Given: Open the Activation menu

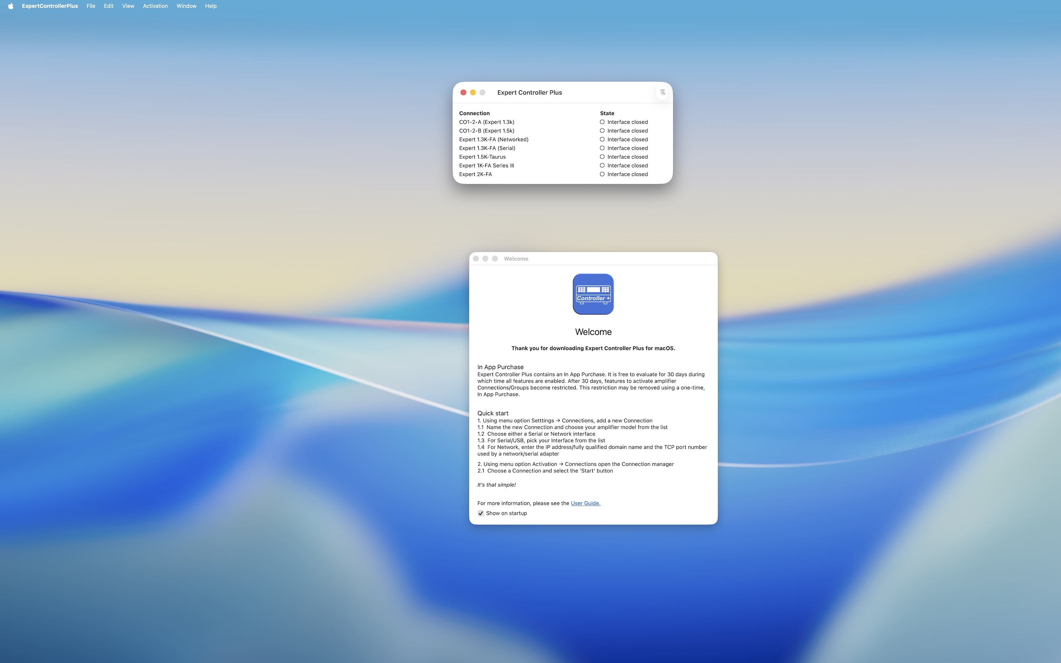Looking at the screenshot, I should [x=155, y=6].
